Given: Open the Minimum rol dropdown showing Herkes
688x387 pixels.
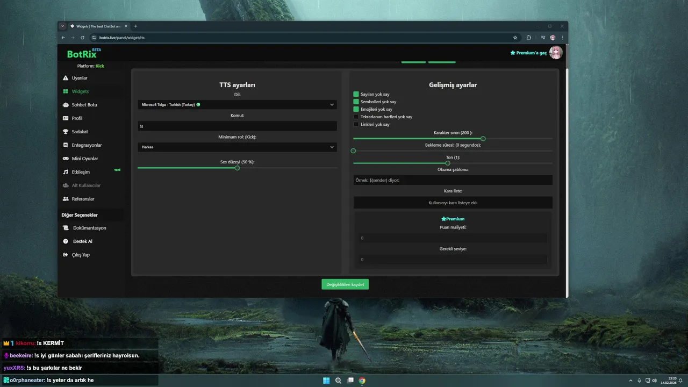Looking at the screenshot, I should pos(237,147).
